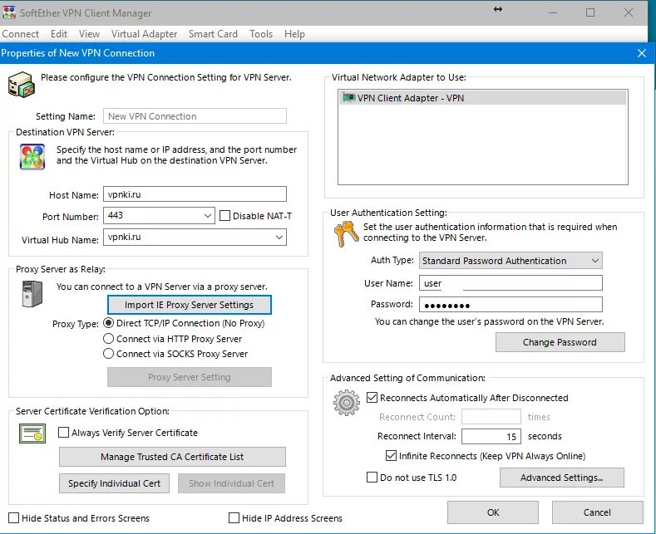656x534 pixels.
Task: Click the Password input field
Action: 510,305
